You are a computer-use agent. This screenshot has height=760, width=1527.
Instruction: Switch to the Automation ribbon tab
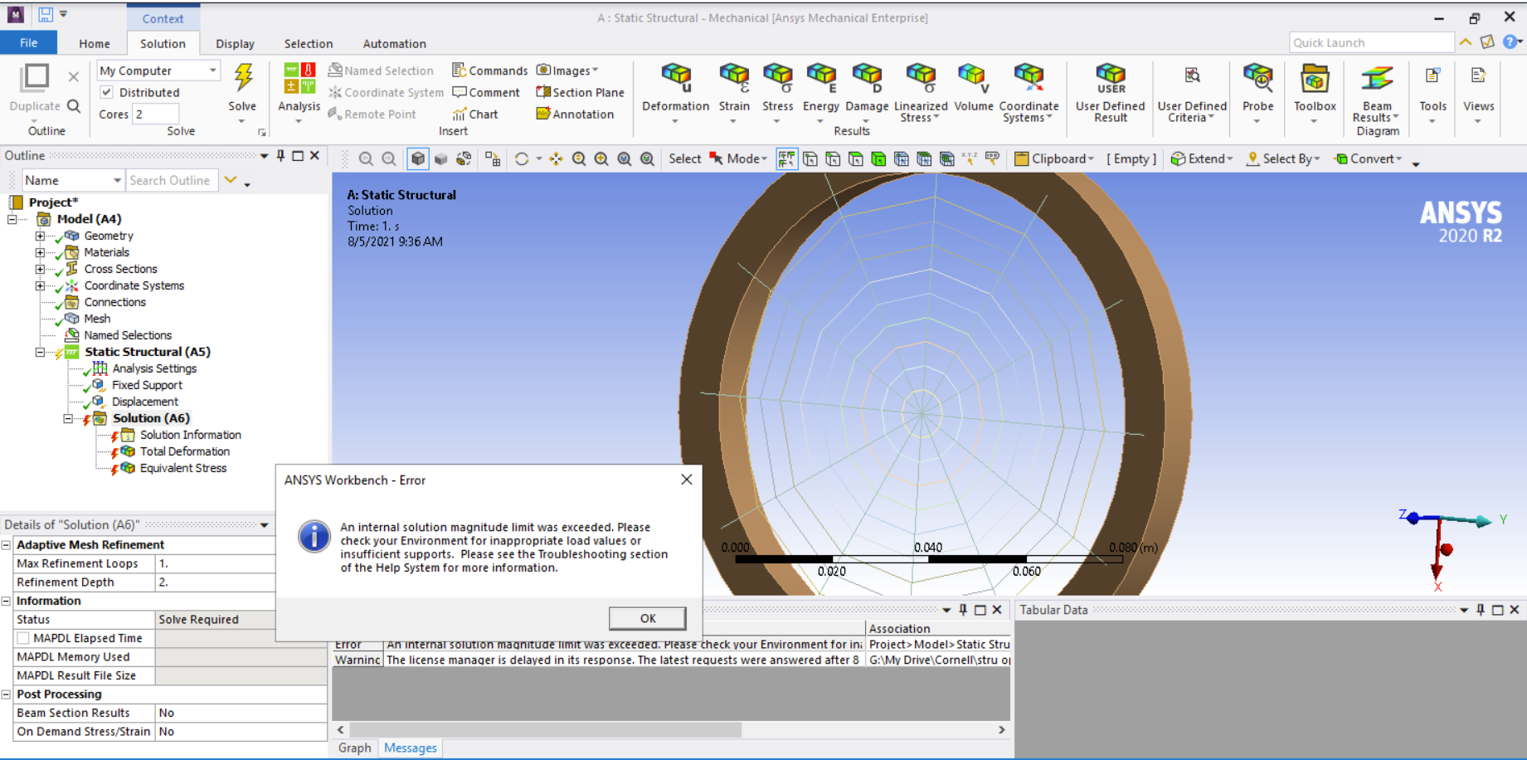click(x=394, y=43)
